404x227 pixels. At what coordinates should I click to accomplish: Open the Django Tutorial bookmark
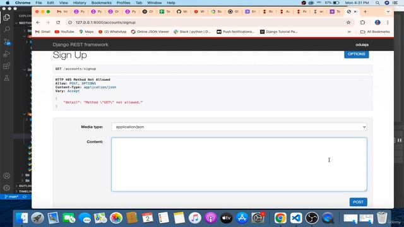point(279,32)
